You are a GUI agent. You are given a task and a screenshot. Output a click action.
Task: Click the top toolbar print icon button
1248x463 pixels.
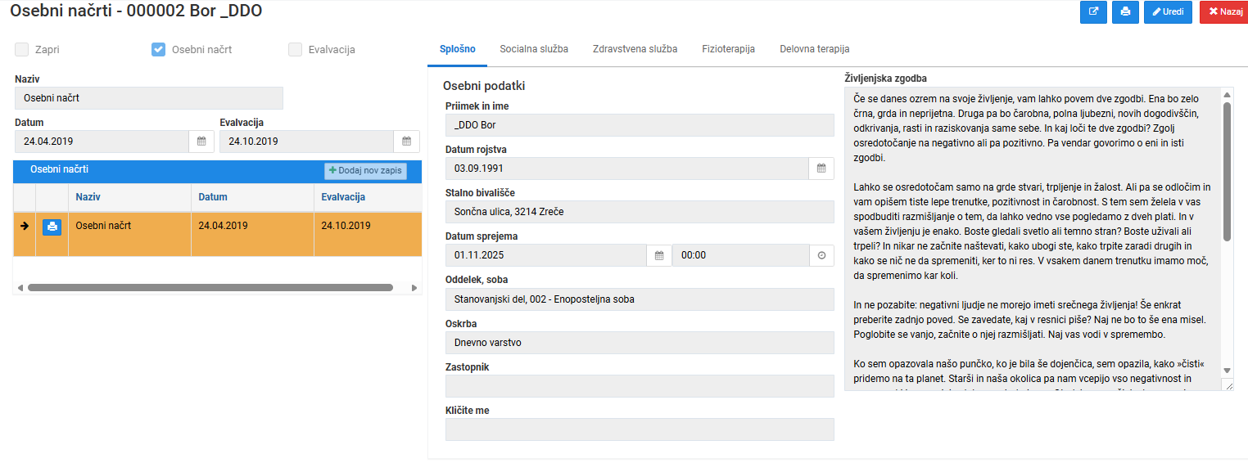(x=1125, y=12)
